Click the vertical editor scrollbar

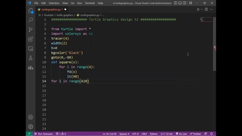(214, 44)
